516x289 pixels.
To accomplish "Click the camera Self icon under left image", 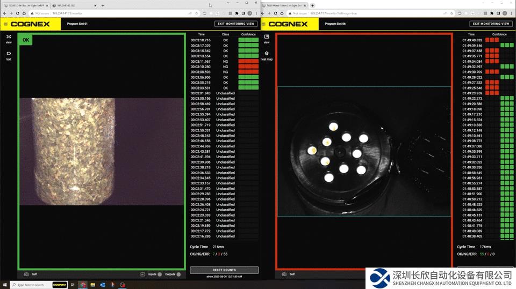I will pos(26,274).
